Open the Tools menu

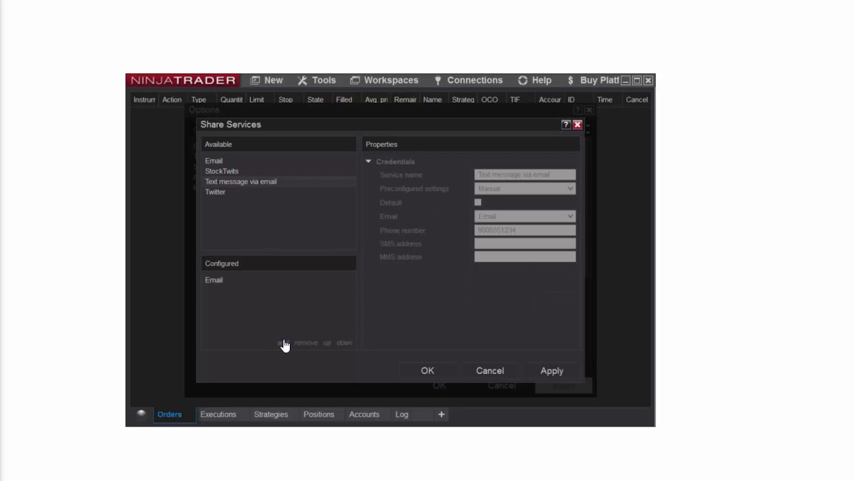tap(317, 80)
